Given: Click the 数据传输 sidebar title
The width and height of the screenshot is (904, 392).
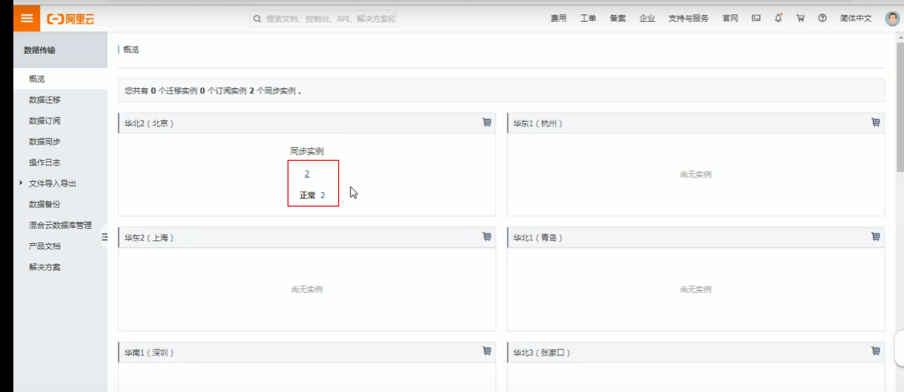Looking at the screenshot, I should pos(39,50).
